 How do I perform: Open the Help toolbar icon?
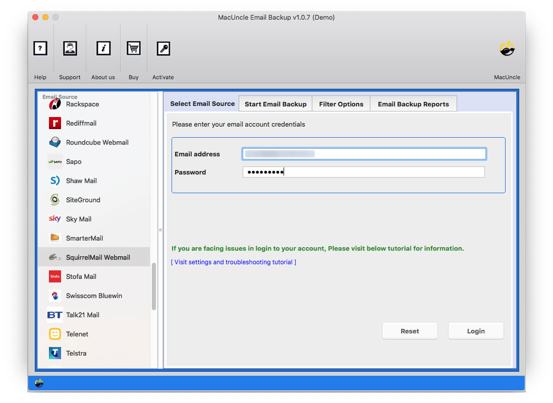(40, 48)
